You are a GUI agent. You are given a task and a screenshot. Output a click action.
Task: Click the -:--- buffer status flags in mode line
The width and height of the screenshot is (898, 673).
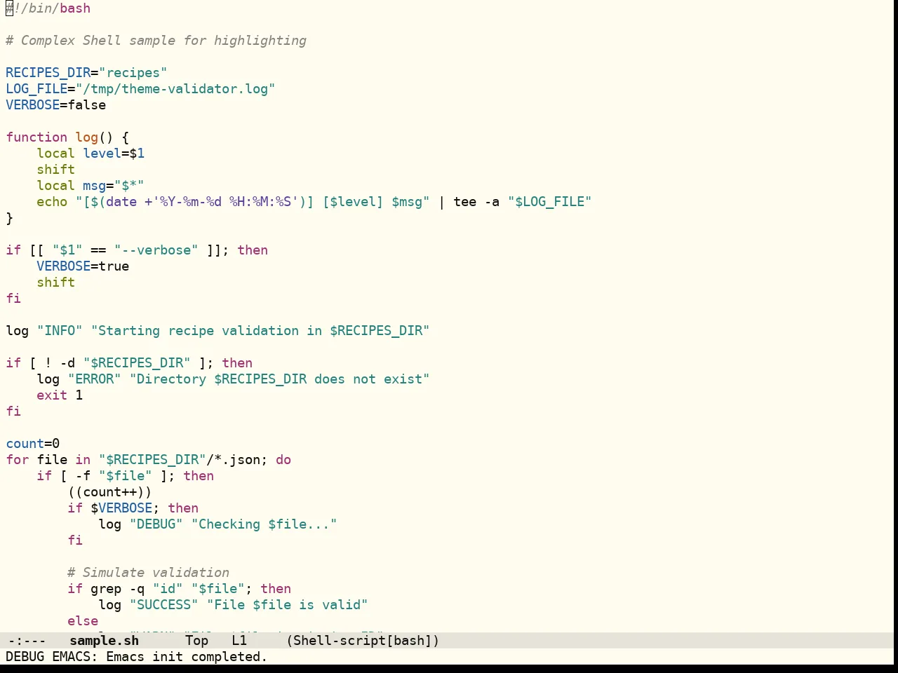(27, 641)
